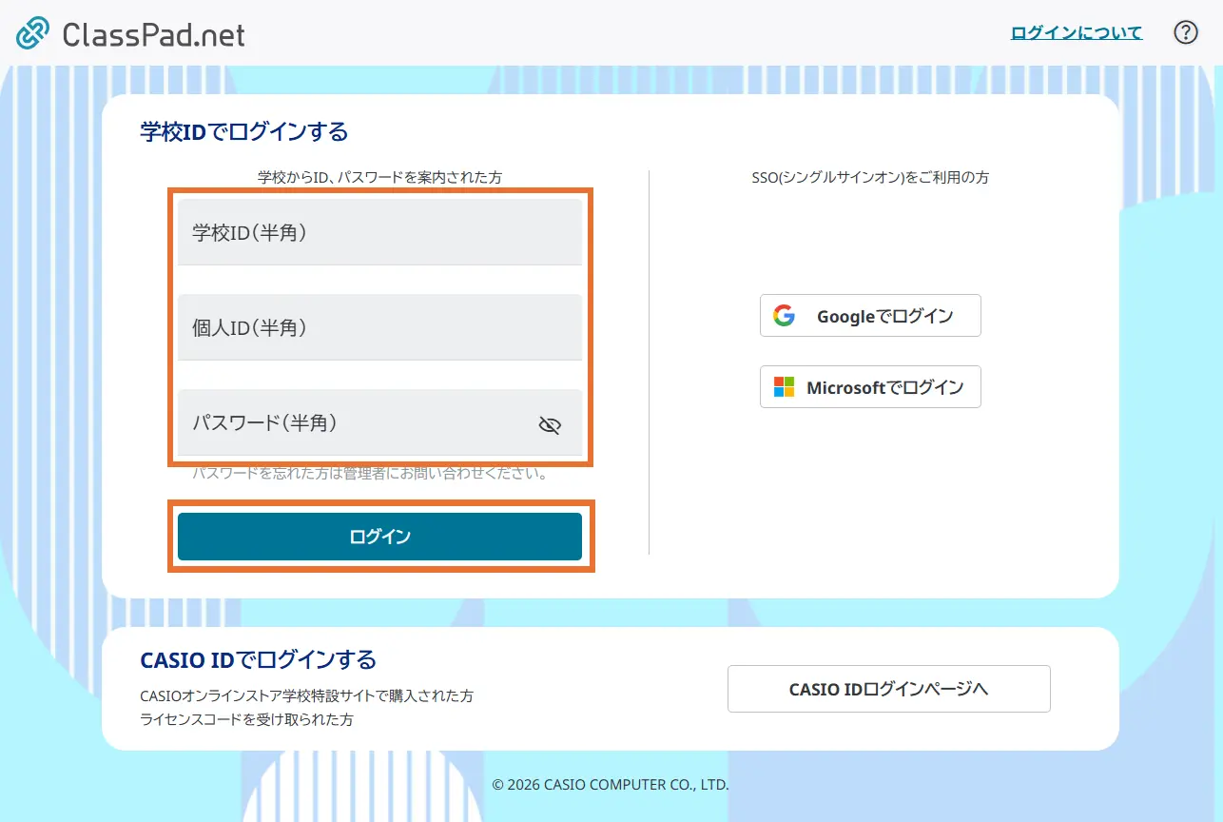
Task: Click the blue ログイン button
Action: (379, 537)
